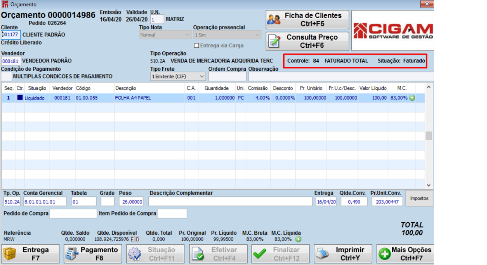The width and height of the screenshot is (487, 265).
Task: Click the grid vertical scrollbar thumb
Action: tap(429, 136)
